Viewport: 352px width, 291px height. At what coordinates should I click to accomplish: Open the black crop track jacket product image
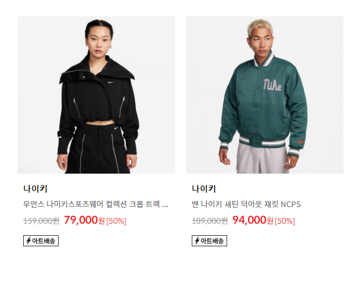click(x=96, y=94)
